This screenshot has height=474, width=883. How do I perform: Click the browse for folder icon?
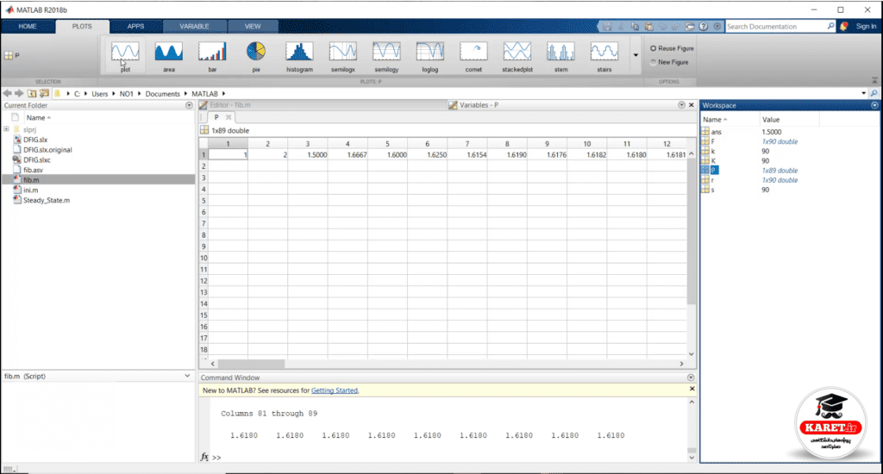[45, 93]
